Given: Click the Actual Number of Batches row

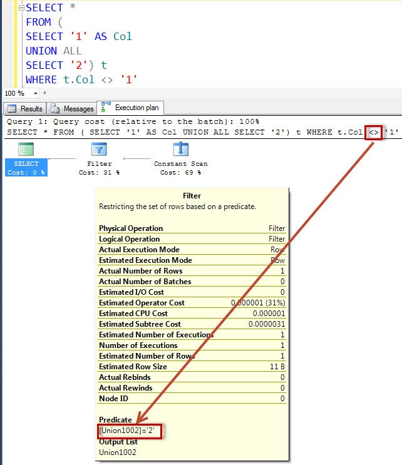Looking at the screenshot, I should 192,282.
